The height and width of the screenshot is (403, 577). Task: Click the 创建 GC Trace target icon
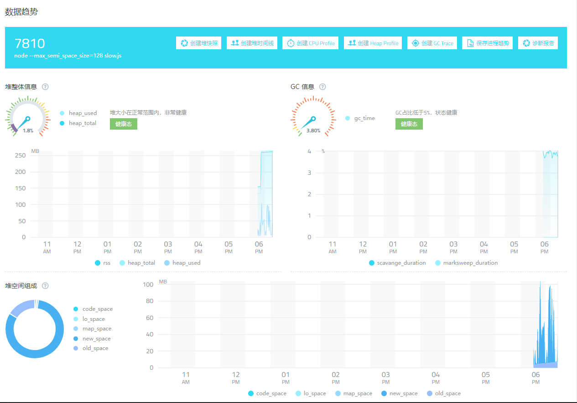415,43
